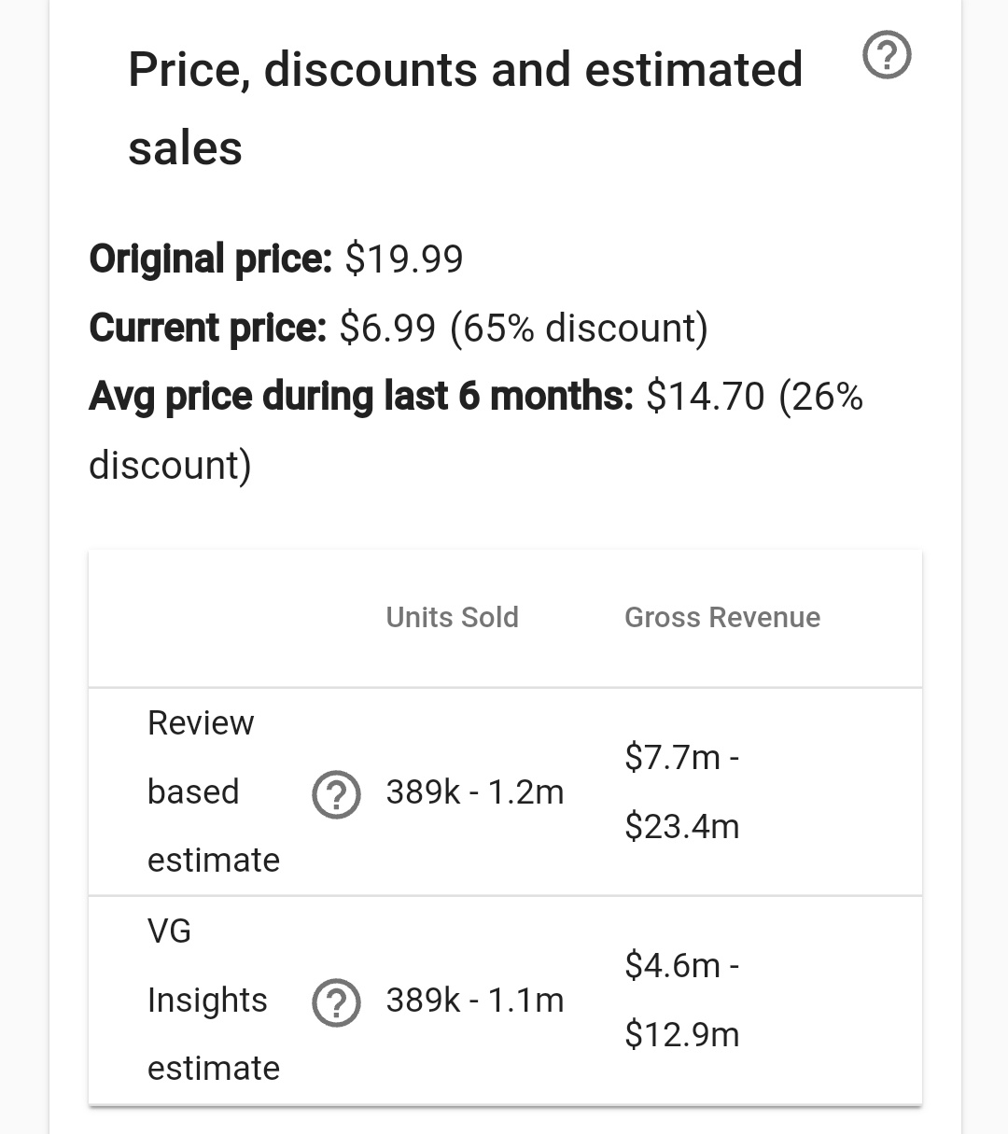Click the 26% discount text
Viewport: 1008px width, 1134px height.
click(476, 431)
